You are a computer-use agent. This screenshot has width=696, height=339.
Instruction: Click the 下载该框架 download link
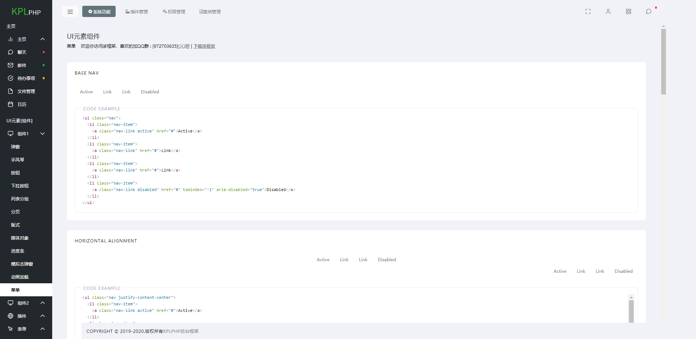(x=204, y=46)
